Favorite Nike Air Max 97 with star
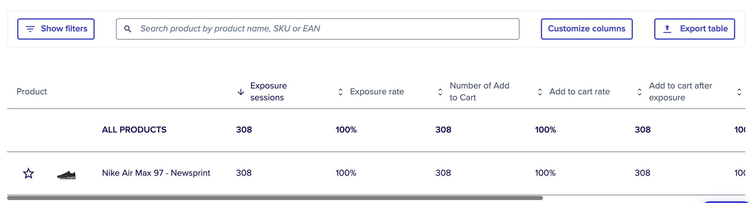Screen dimensions: 750x203 [x=28, y=173]
